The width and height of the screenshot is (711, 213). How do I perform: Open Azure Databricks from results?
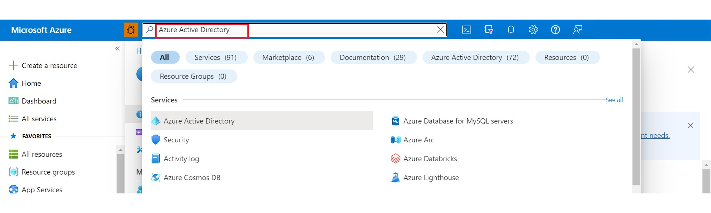(430, 159)
